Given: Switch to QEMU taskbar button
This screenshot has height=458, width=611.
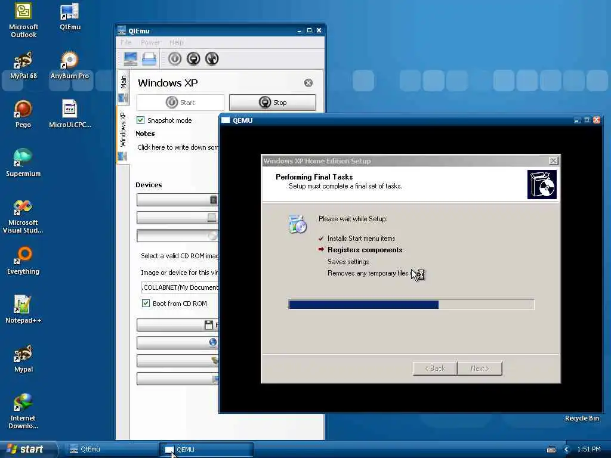Looking at the screenshot, I should pos(206,450).
